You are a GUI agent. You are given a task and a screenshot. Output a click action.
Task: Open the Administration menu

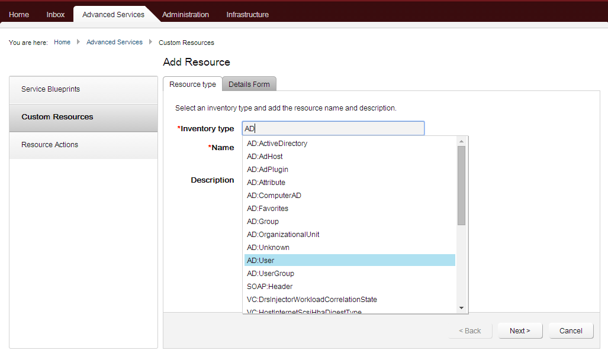pyautogui.click(x=185, y=14)
